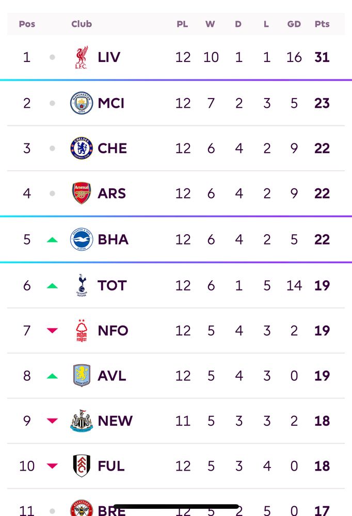Tap green up arrow beside BHA
Screen dimensions: 352x516
point(52,239)
